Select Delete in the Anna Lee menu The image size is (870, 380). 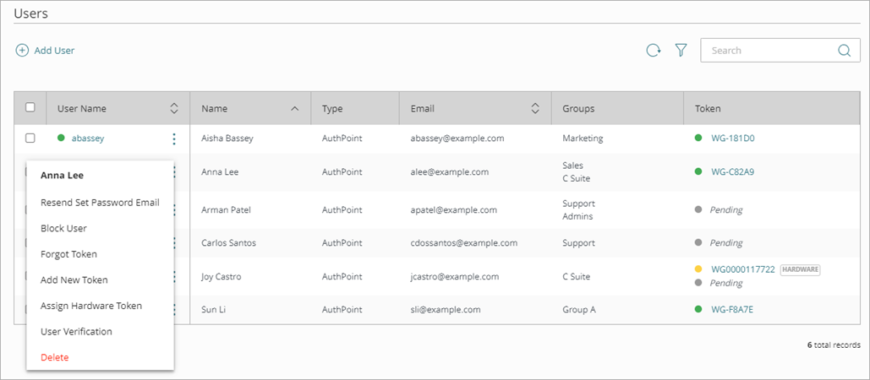coord(55,357)
